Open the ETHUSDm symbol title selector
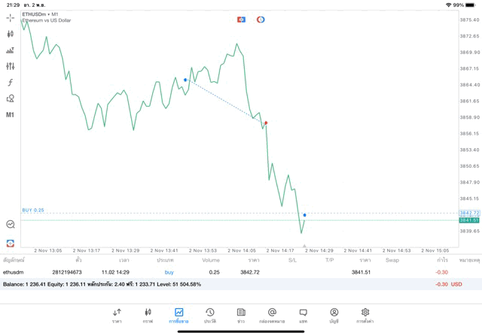 (x=41, y=14)
